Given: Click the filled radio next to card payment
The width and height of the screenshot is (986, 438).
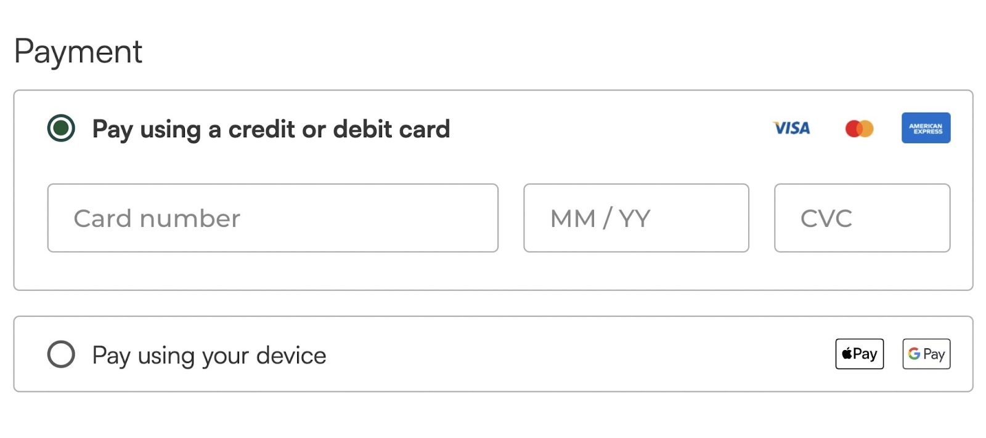Looking at the screenshot, I should coord(61,128).
